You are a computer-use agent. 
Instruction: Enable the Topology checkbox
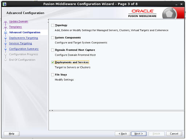tap(53, 25)
